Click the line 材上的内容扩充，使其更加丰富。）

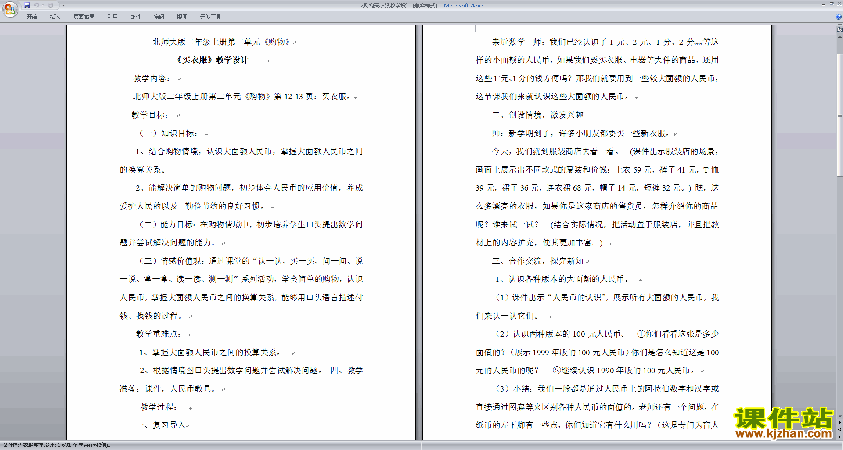pos(540,243)
